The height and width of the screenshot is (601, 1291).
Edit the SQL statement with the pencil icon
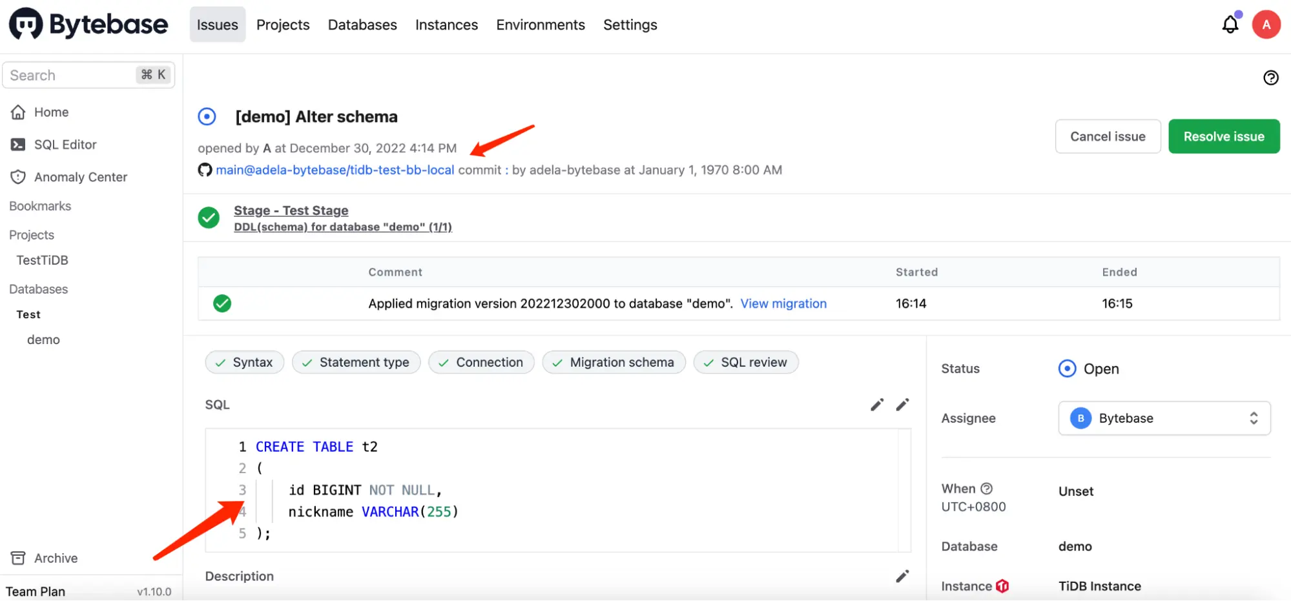click(x=876, y=404)
